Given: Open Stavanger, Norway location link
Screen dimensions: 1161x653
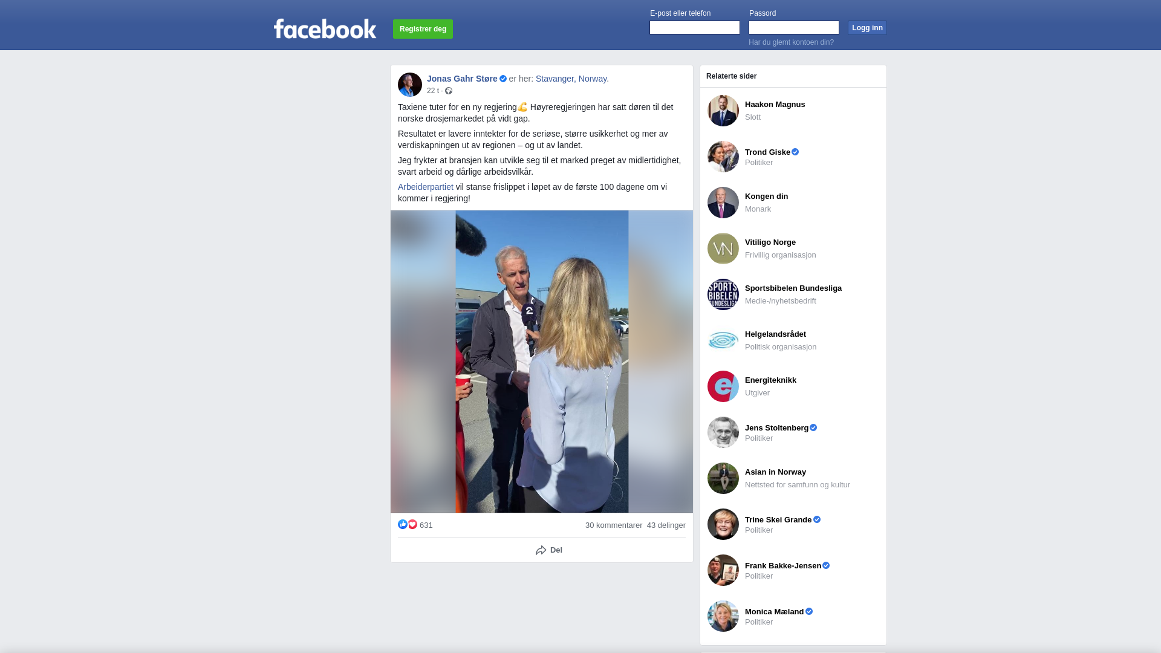Looking at the screenshot, I should pos(572,79).
